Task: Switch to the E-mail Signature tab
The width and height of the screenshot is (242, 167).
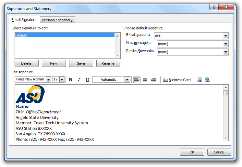Action: [24, 20]
